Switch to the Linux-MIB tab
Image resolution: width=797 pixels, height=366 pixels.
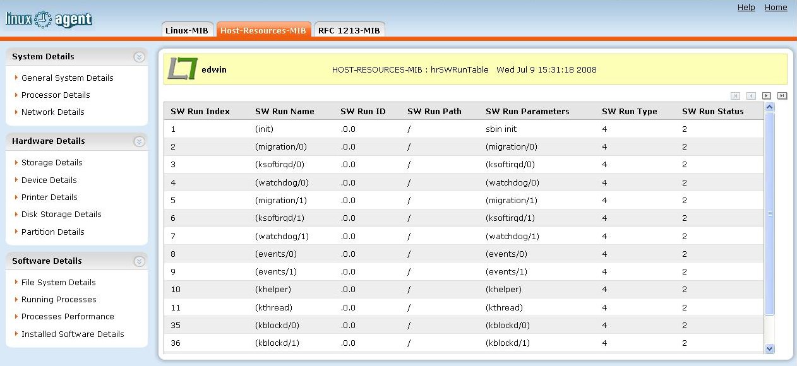tap(187, 30)
